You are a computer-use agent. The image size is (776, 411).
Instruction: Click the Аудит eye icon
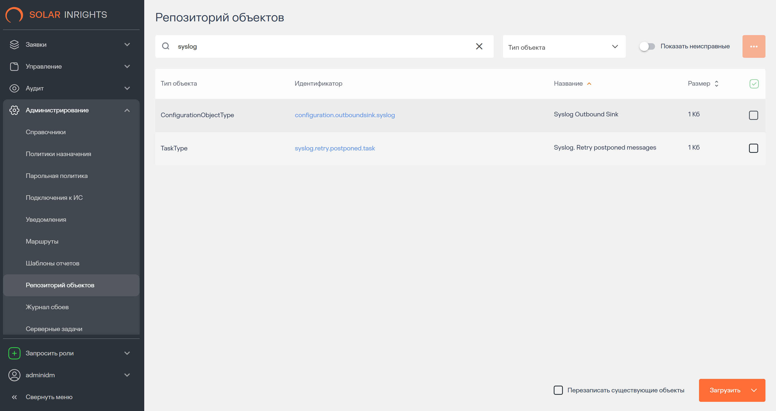point(14,88)
